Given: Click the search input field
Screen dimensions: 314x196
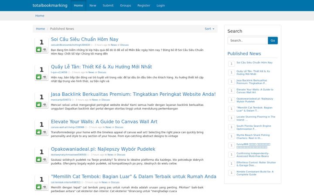Looking at the screenshot, I should 248,41.
